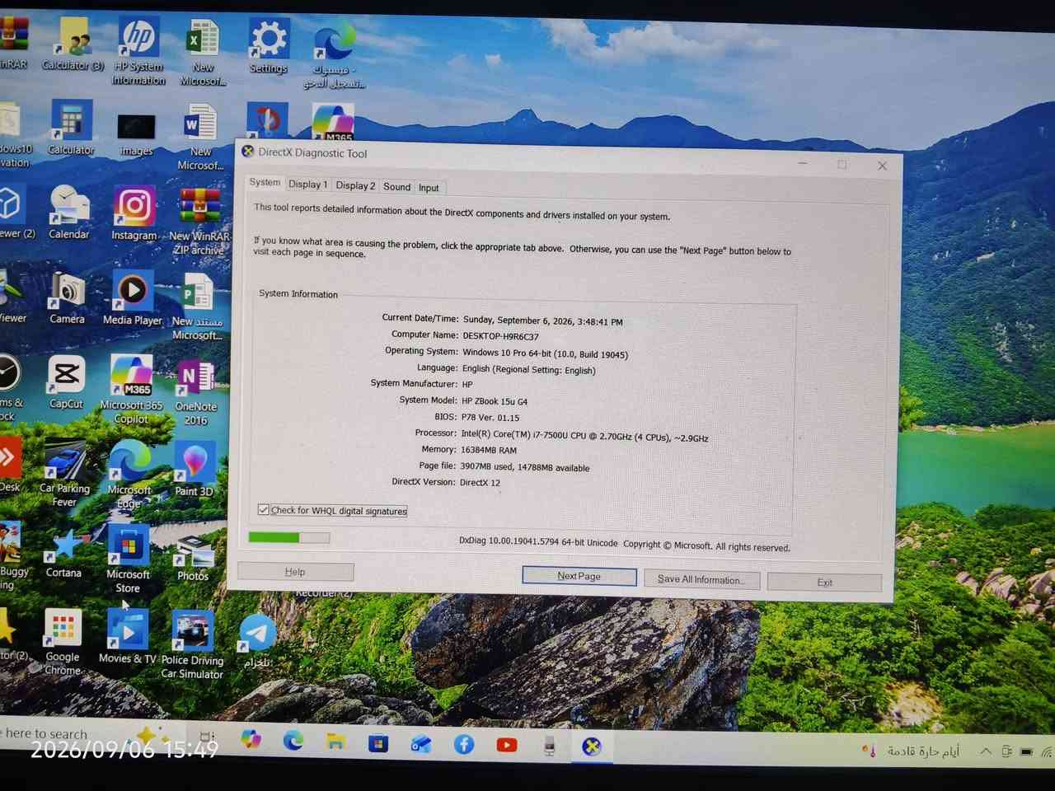The width and height of the screenshot is (1055, 791).
Task: Switch to the Input tab
Action: [x=429, y=188]
